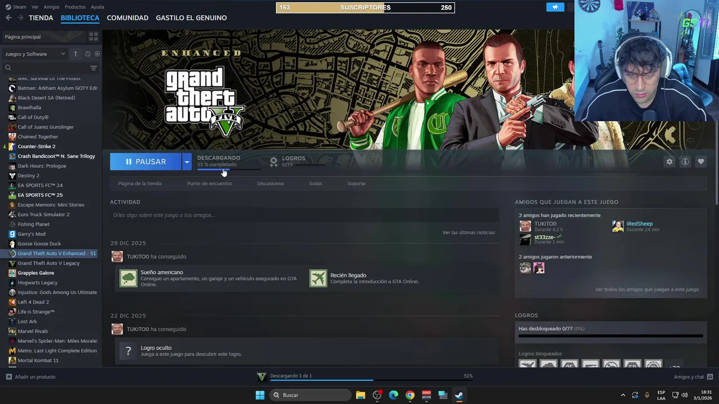Filter library by recent activity clock icon

point(88,54)
